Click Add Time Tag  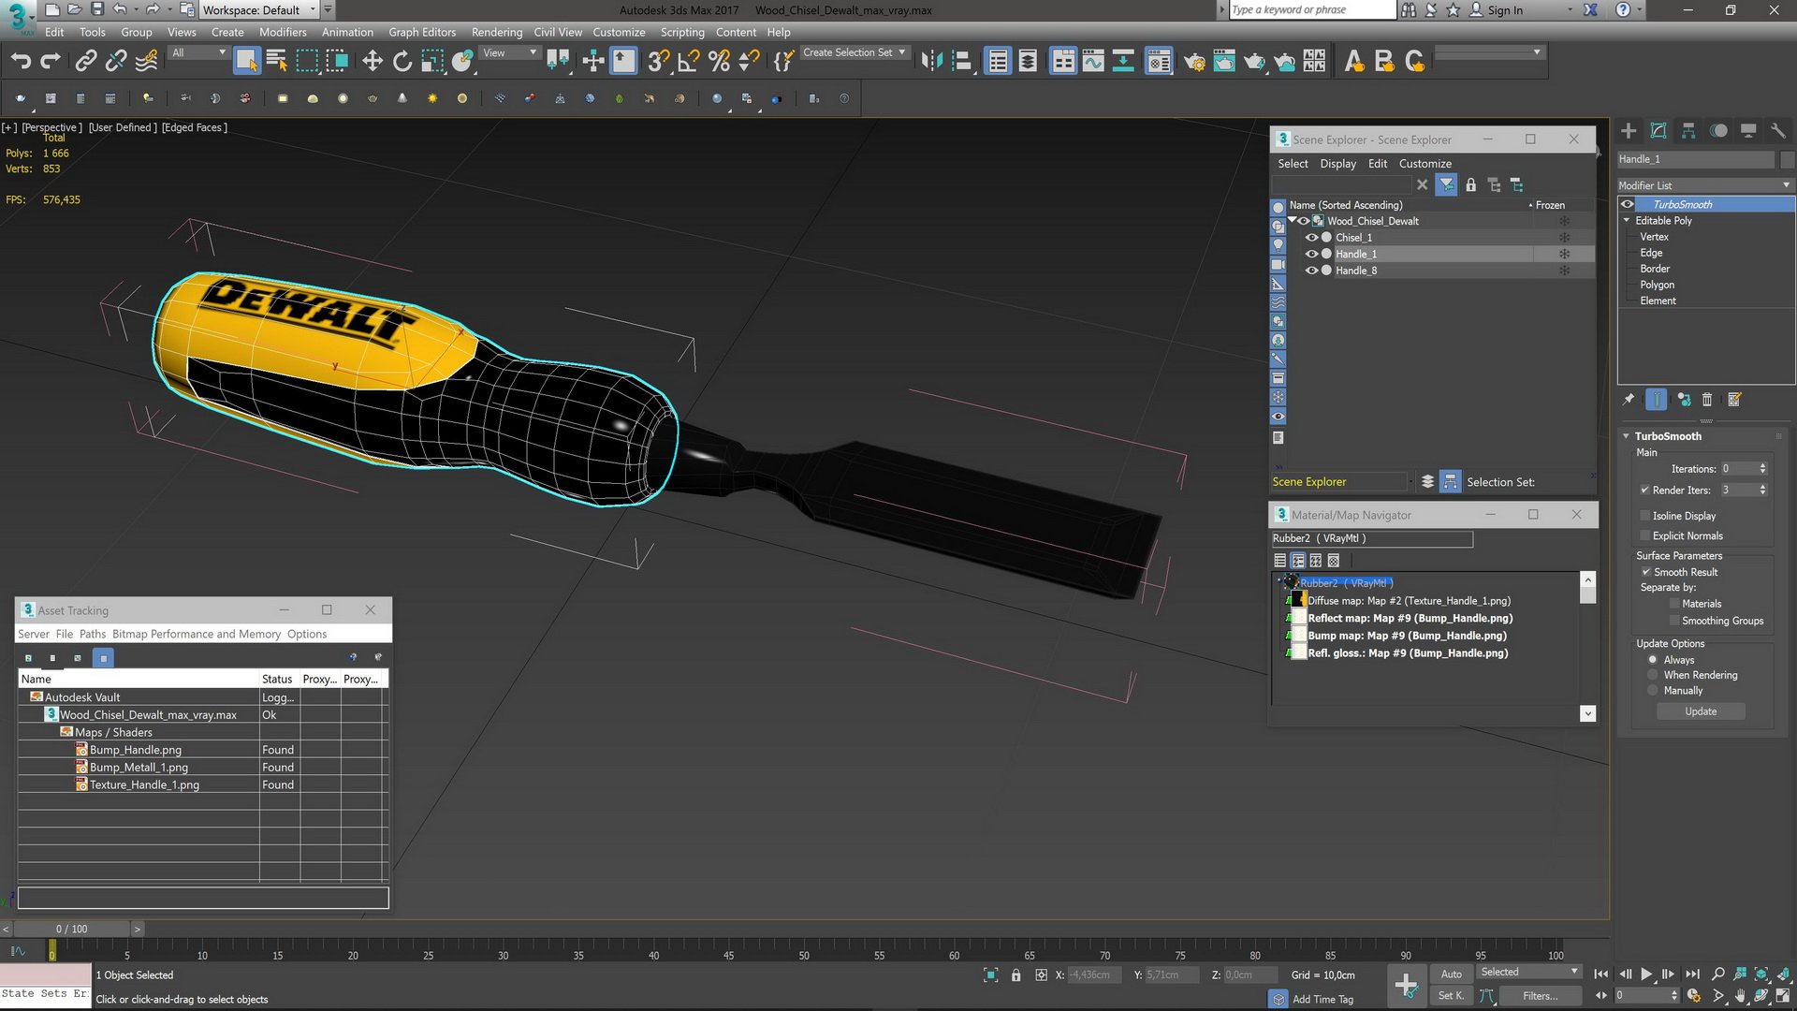[x=1322, y=1000]
